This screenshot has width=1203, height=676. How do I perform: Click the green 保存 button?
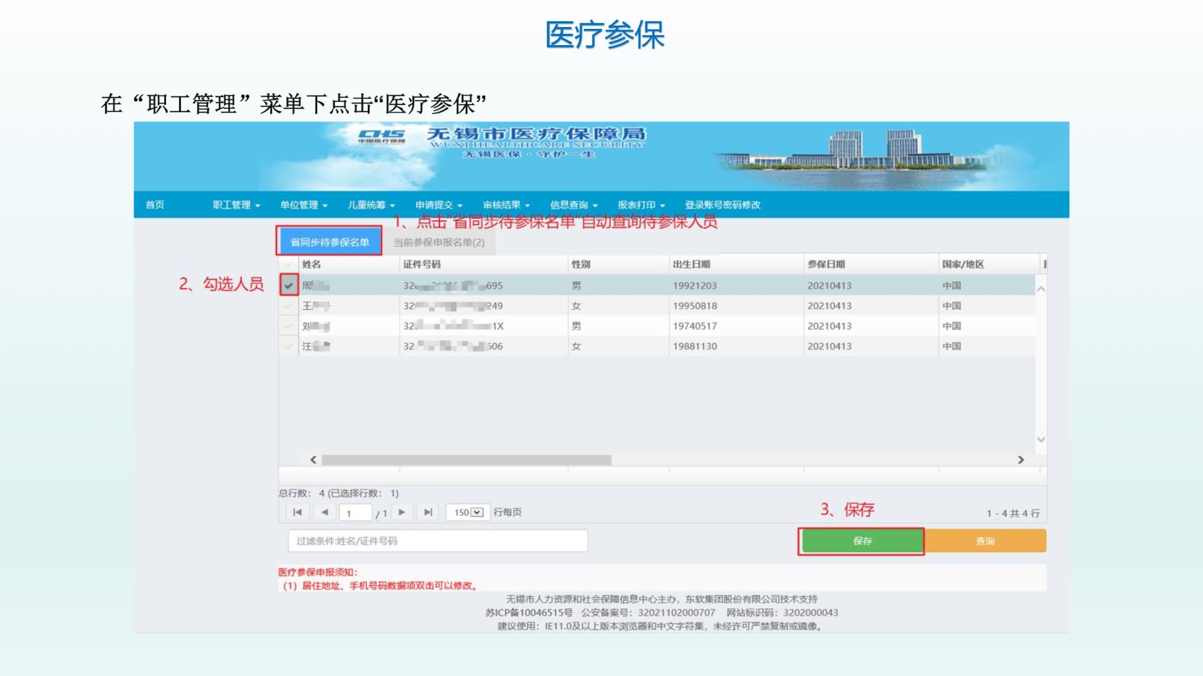click(x=862, y=541)
